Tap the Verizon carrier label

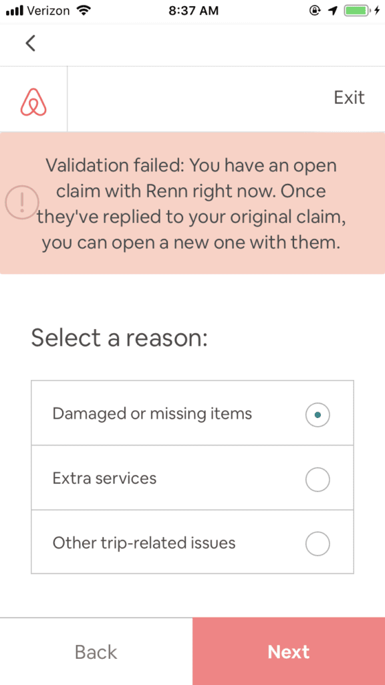click(x=49, y=11)
